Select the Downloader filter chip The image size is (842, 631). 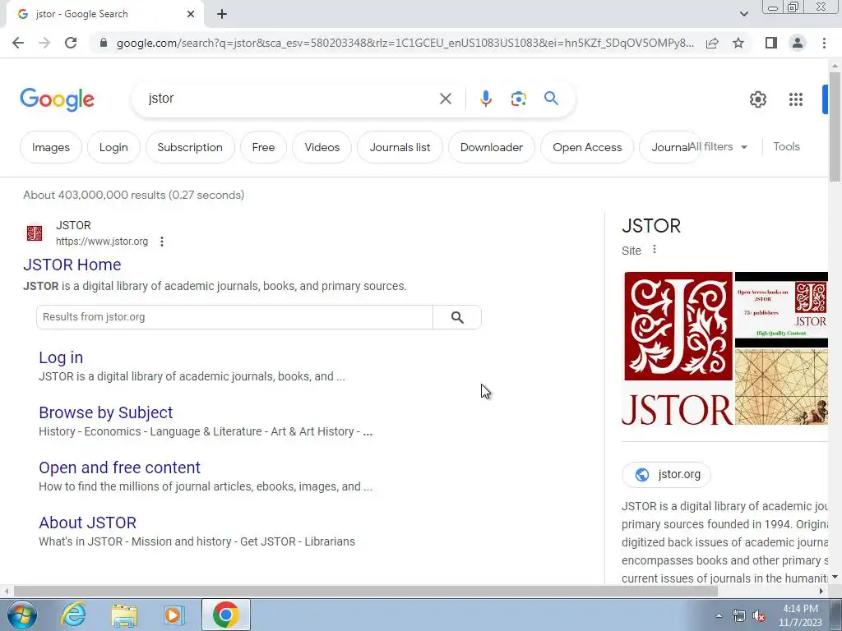point(492,147)
